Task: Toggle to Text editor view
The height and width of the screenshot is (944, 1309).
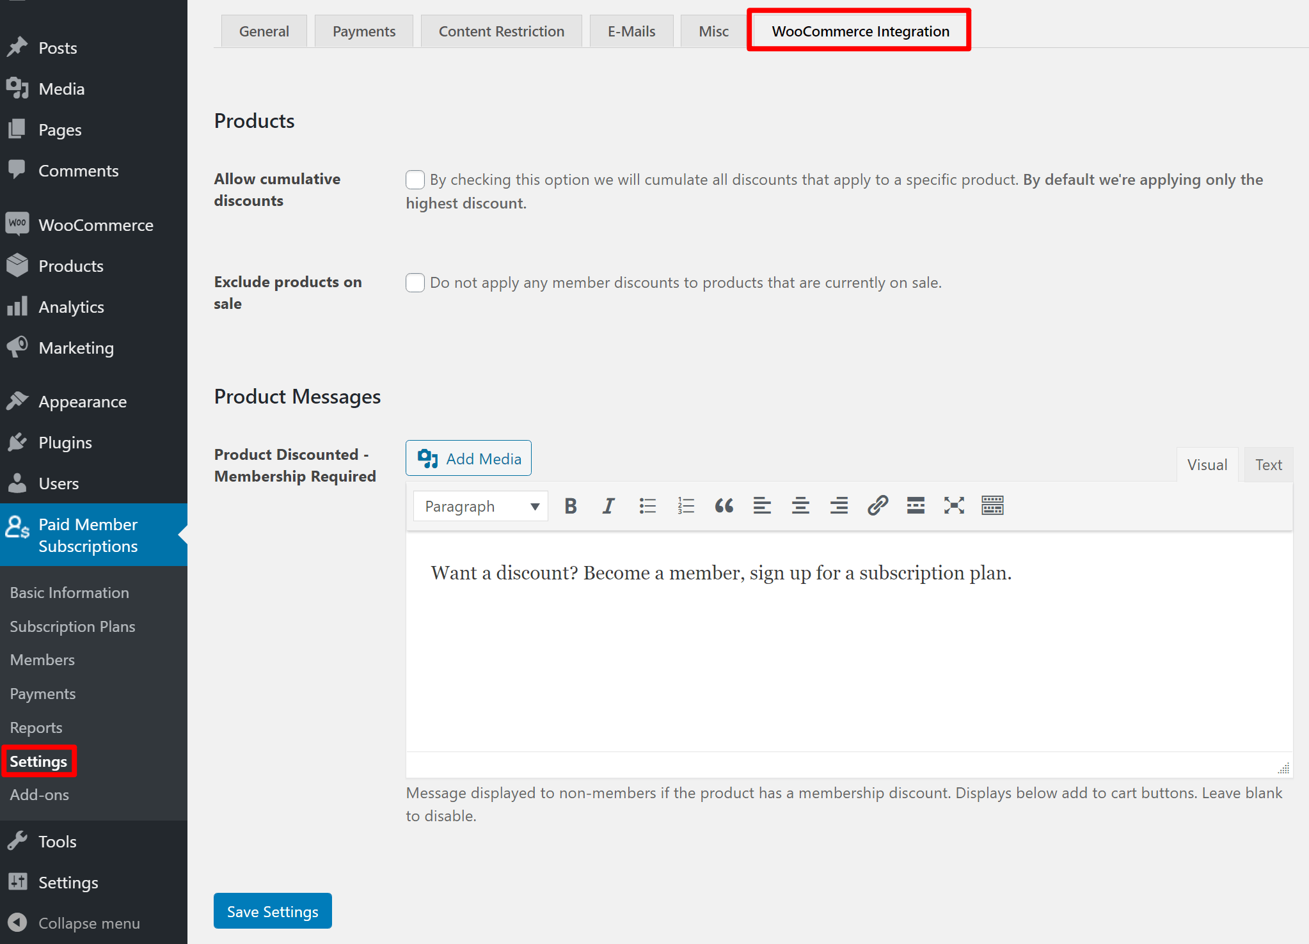Action: point(1268,464)
